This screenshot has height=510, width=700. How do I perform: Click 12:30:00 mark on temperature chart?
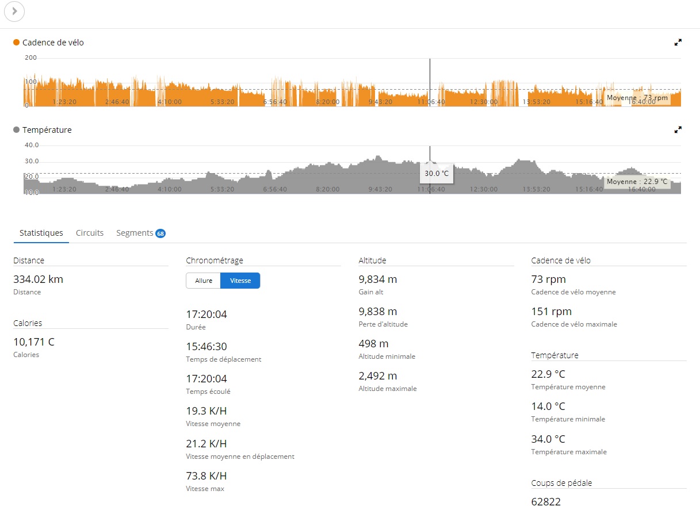[x=484, y=189]
